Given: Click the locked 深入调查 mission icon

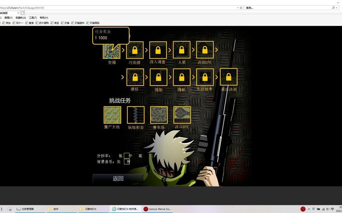Looking at the screenshot, I should [x=158, y=50].
